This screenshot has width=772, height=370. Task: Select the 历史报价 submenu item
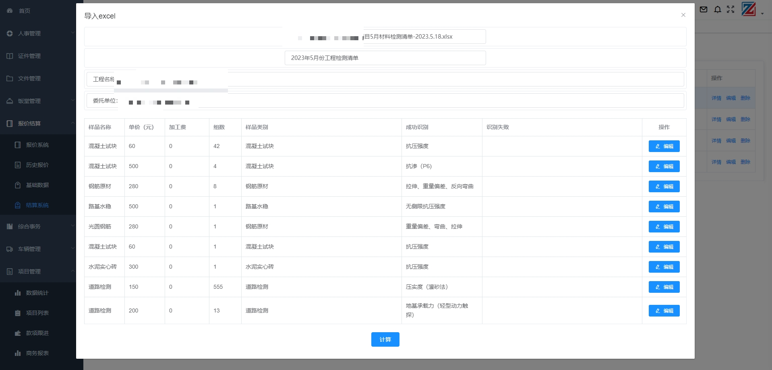pyautogui.click(x=38, y=165)
